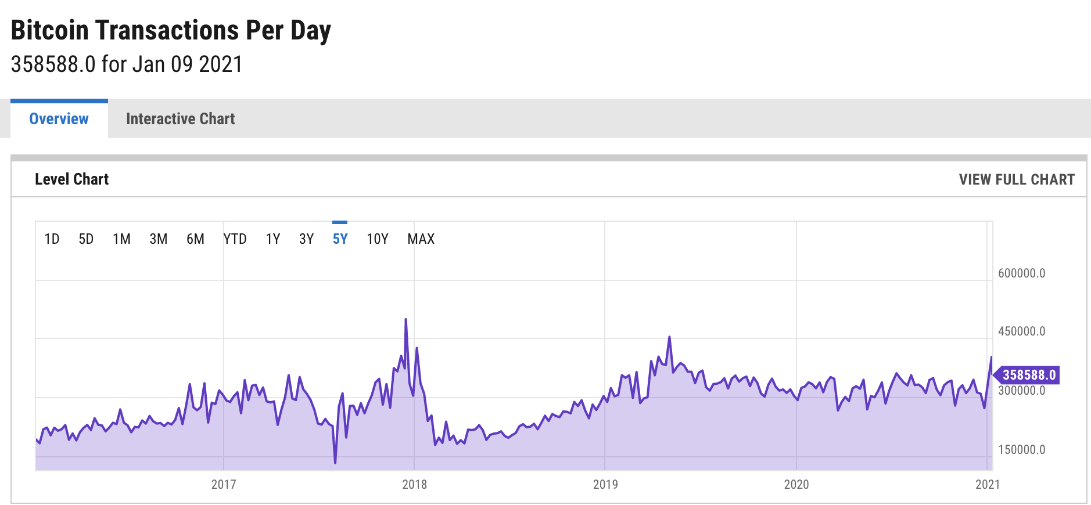Image resolution: width=1091 pixels, height=505 pixels.
Task: Pick the 3Y time range
Action: tap(306, 239)
